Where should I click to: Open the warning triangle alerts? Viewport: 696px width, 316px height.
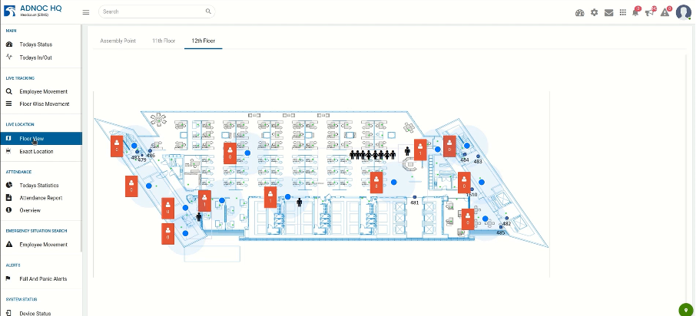coord(665,12)
